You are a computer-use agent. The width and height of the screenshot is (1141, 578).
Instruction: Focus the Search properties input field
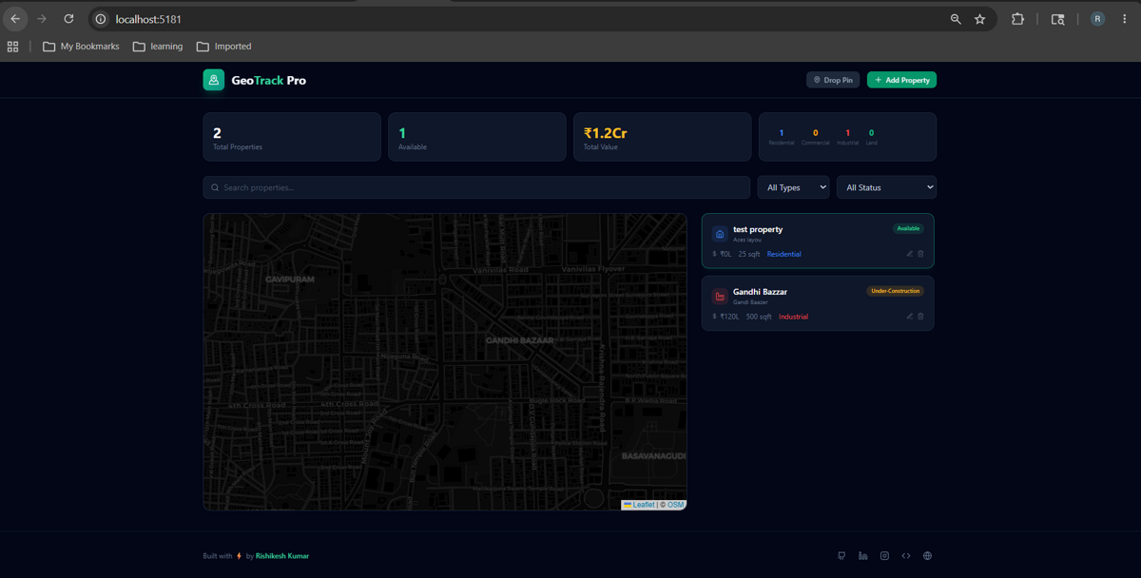click(x=476, y=187)
